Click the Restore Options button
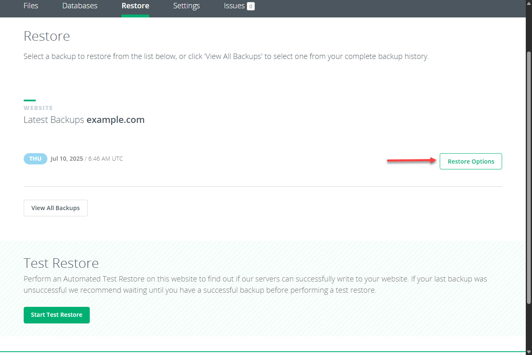Viewport: 532px width, 355px height. pos(470,162)
